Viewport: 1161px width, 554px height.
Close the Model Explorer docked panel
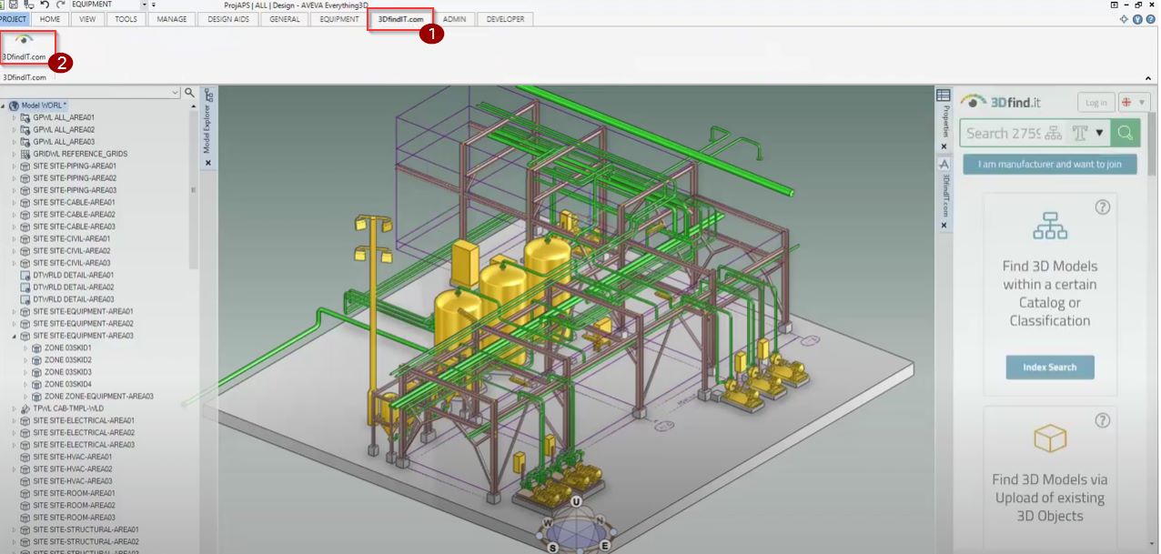(x=208, y=163)
